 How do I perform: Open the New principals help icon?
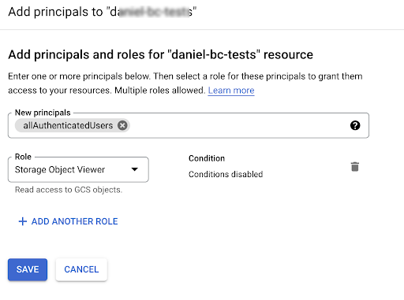(x=355, y=125)
